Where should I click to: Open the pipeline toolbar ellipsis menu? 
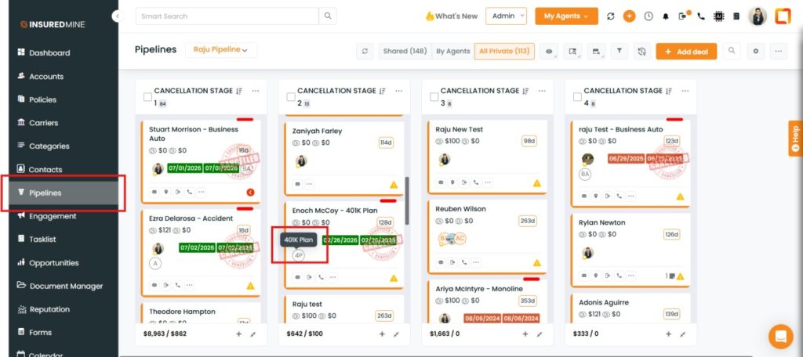point(779,51)
